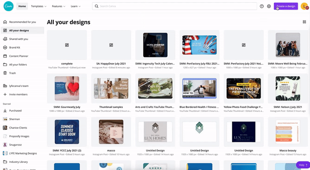Click the Invite members plus icon

[x=5, y=94]
